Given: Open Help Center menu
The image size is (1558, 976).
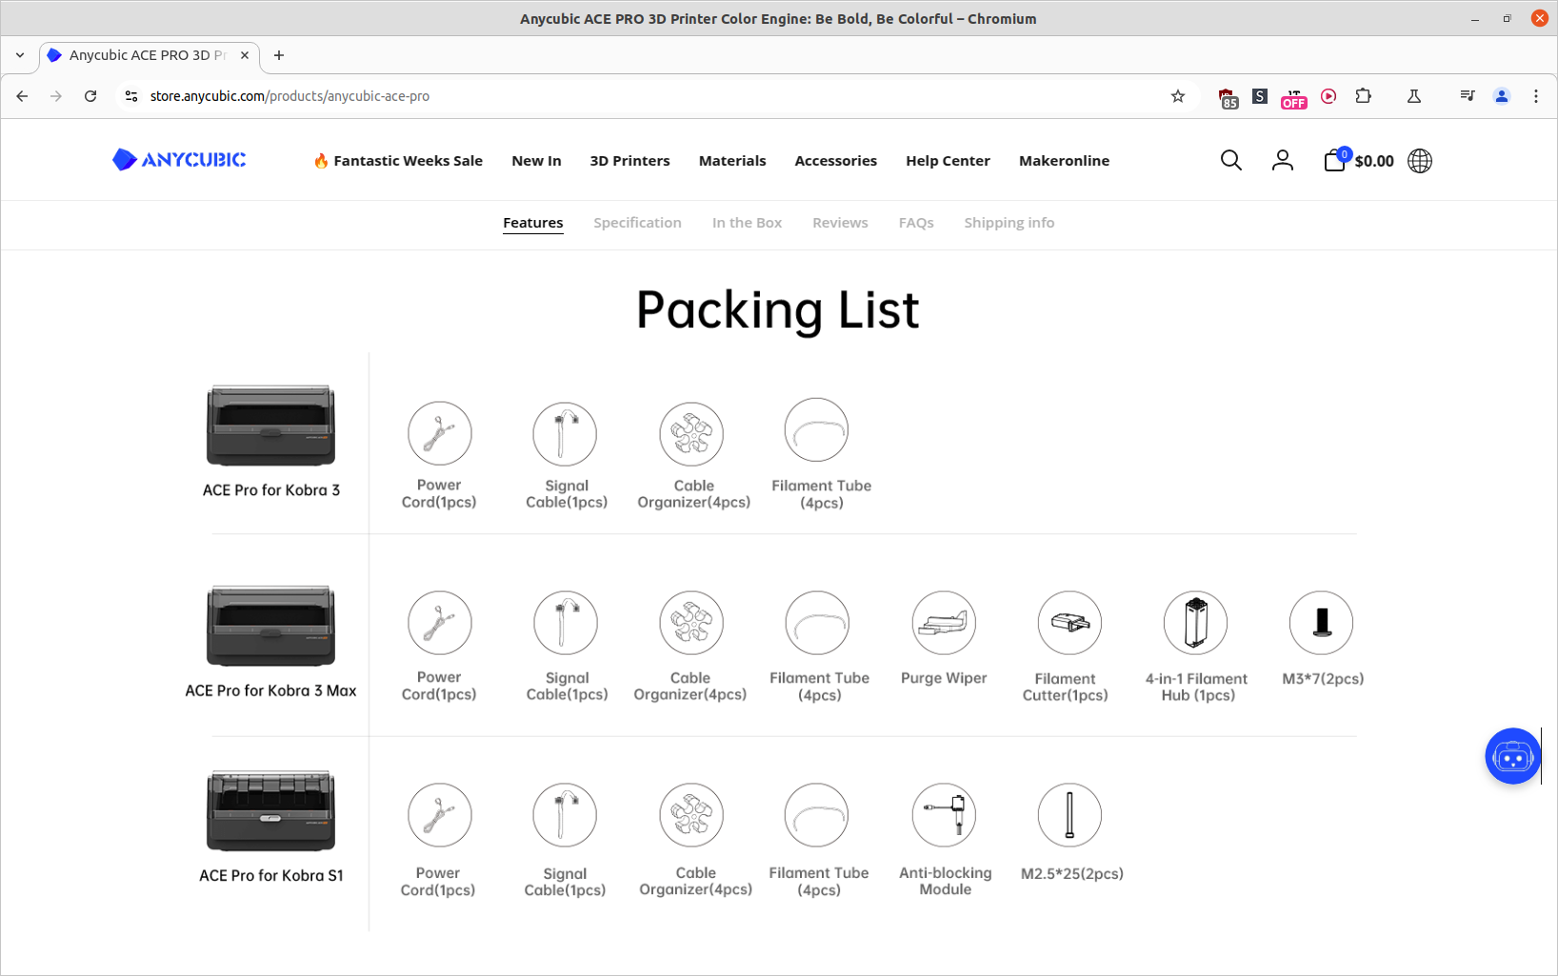Looking at the screenshot, I should [x=948, y=161].
